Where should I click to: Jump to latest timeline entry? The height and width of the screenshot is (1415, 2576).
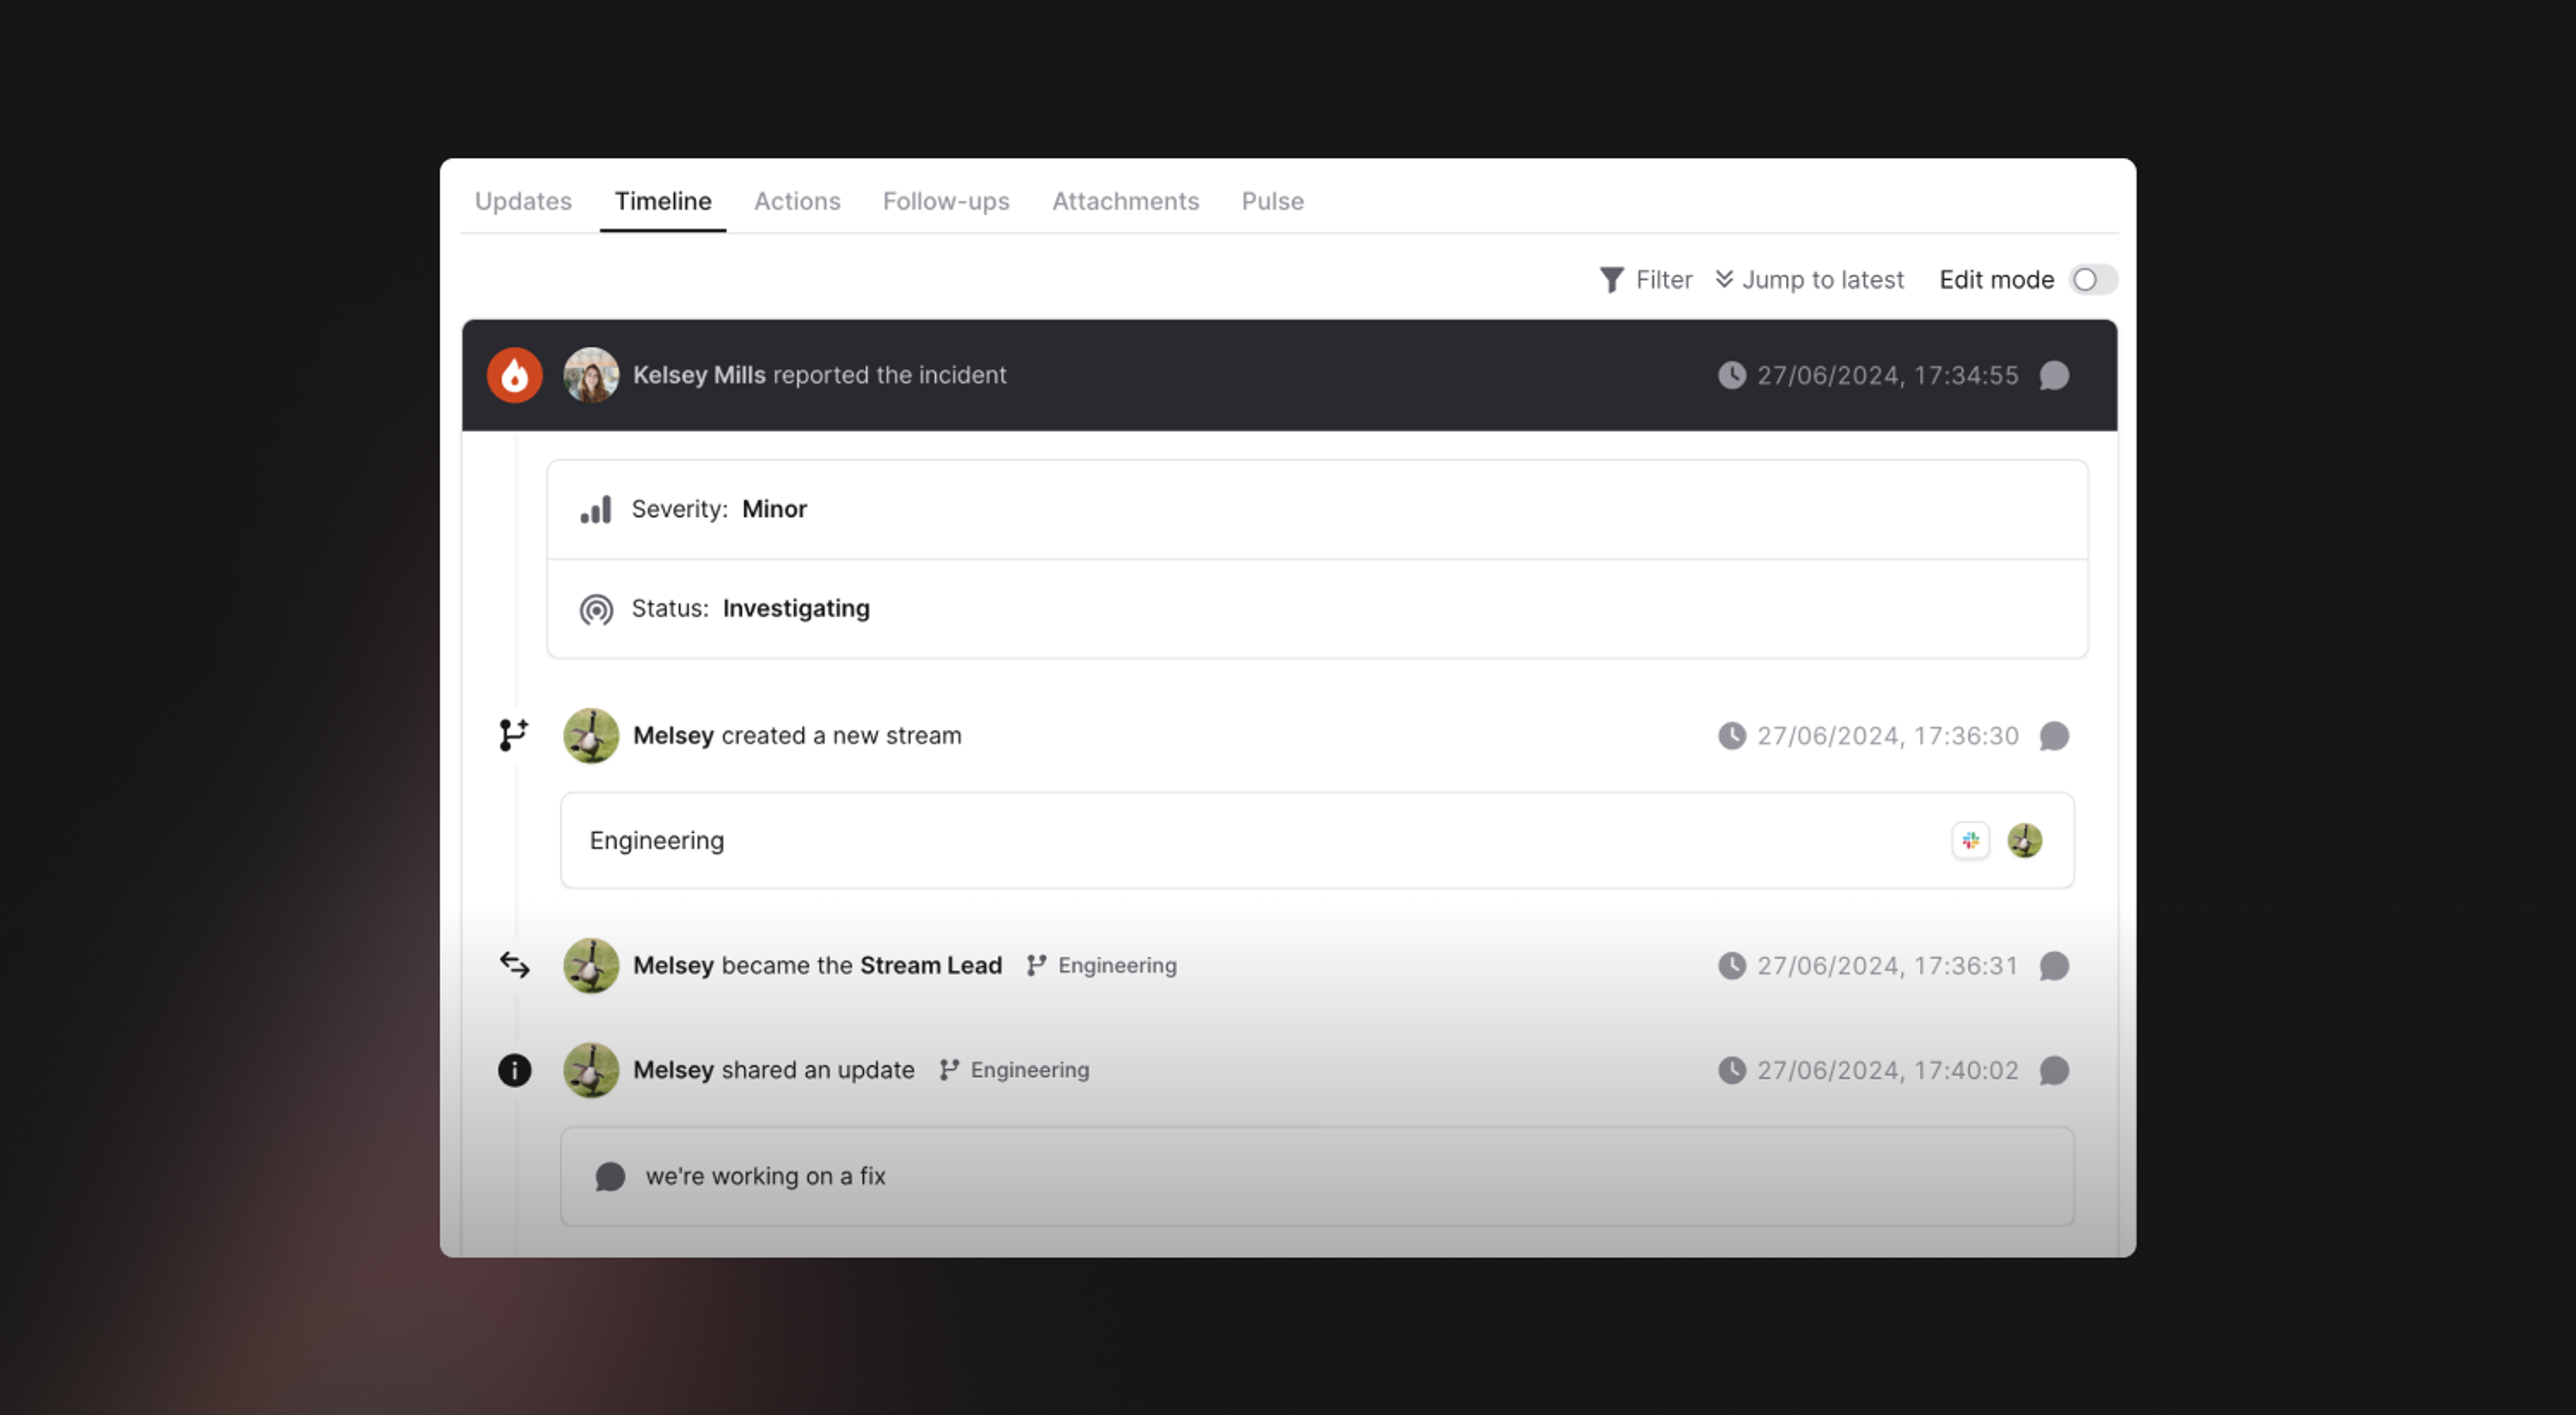tap(1809, 280)
